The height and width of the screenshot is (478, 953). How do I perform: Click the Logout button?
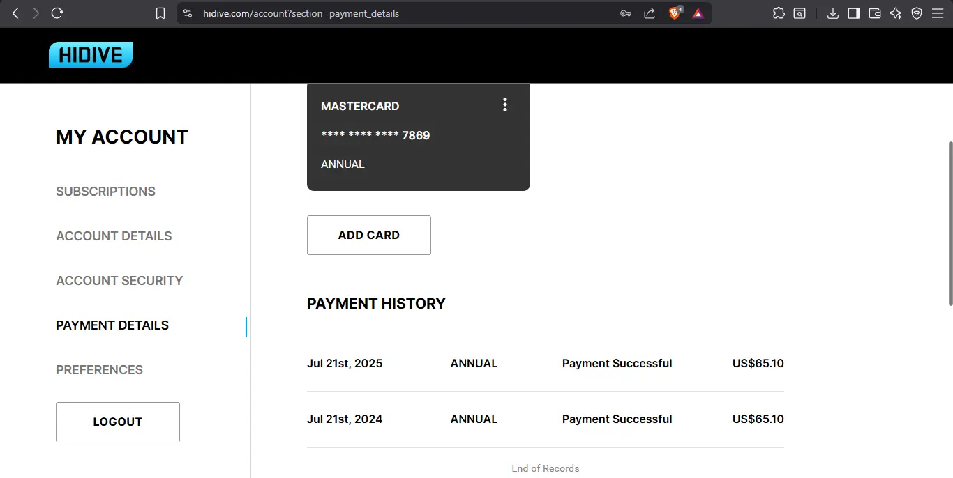[118, 422]
